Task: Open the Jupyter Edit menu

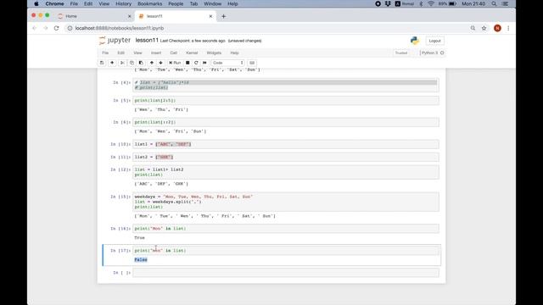Action: click(120, 53)
